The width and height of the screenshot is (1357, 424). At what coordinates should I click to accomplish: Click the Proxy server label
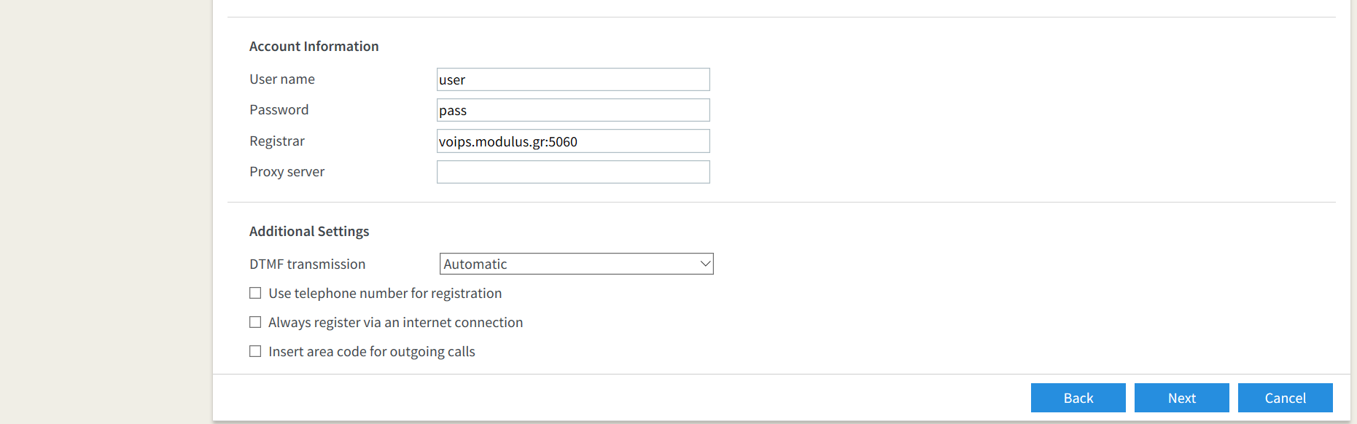(x=287, y=172)
